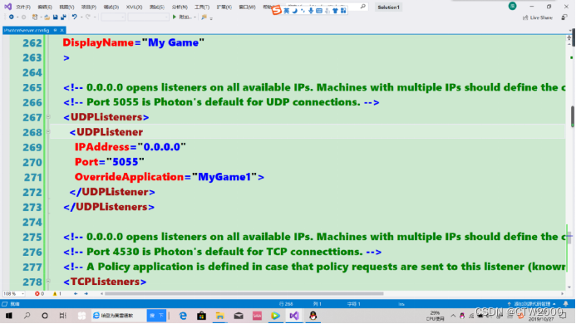Click the Task View taskbar icon
The height and width of the screenshot is (324, 576).
[x=63, y=316]
